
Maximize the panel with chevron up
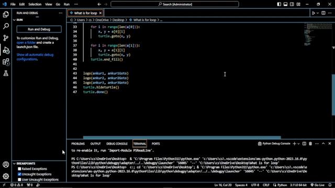(323, 144)
